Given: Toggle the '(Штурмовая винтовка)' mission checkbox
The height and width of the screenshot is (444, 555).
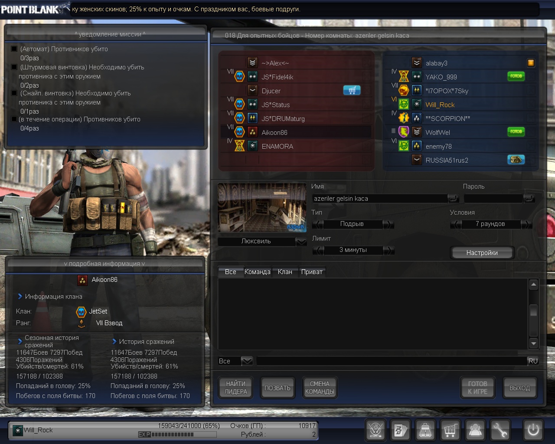Looking at the screenshot, I should pyautogui.click(x=14, y=67).
